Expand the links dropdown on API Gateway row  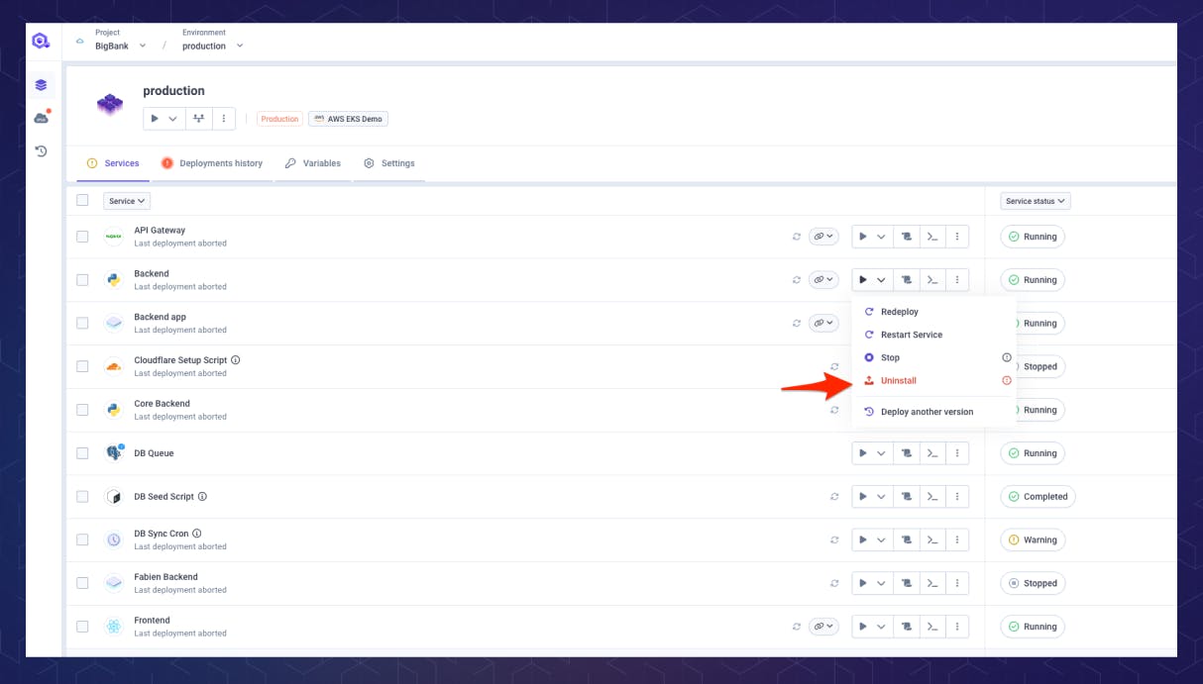[x=823, y=237]
